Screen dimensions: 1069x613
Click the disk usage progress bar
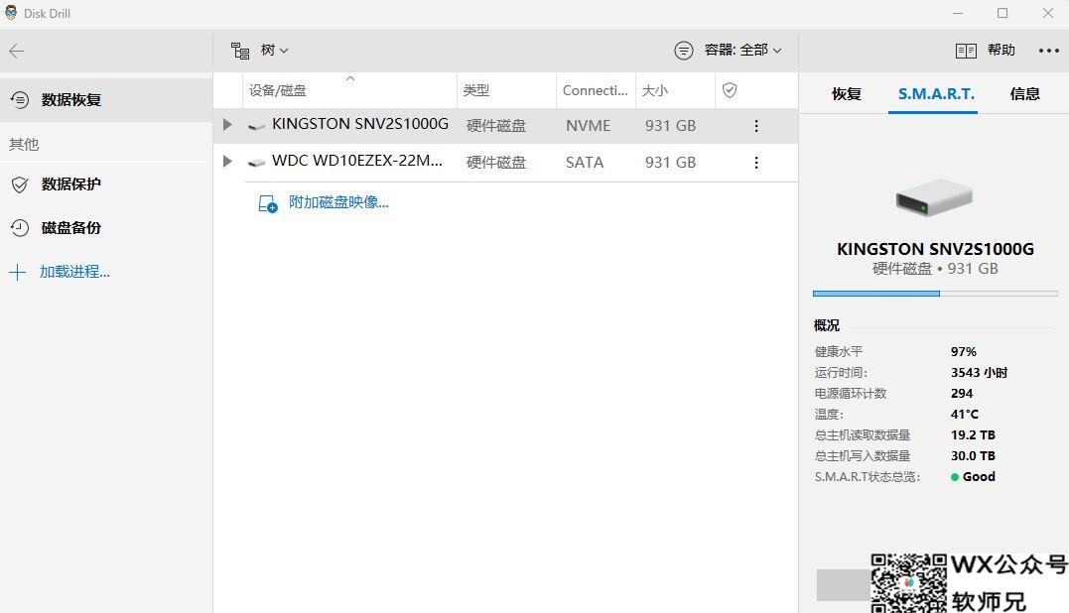(x=935, y=294)
